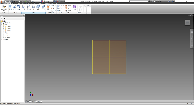Switch to the 관리 ribbon tab
Image resolution: width=194 pixels, height=105 pixels.
(27, 3)
